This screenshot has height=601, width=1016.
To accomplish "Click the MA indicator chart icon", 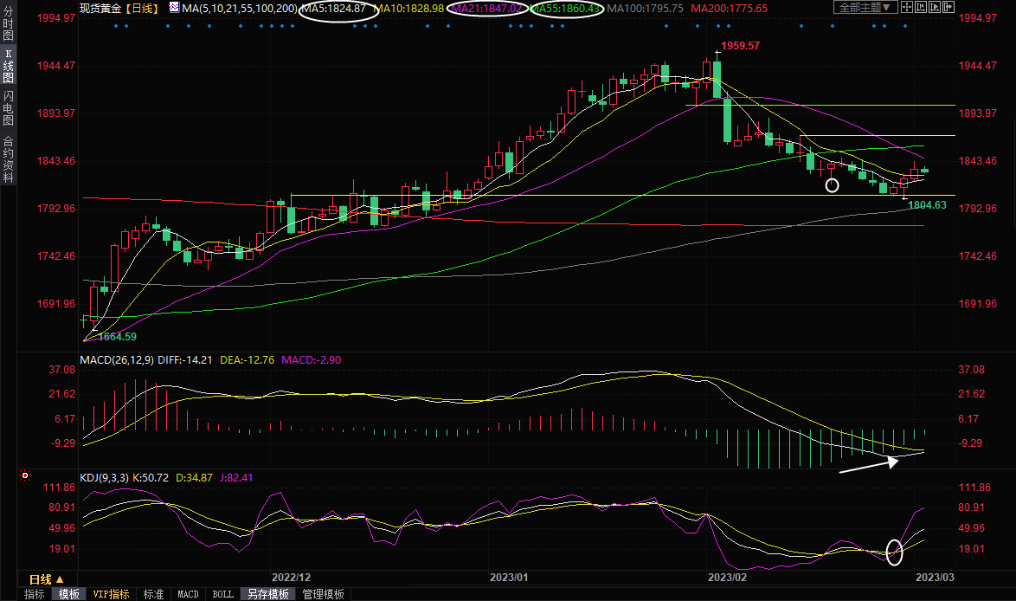I will click(174, 8).
